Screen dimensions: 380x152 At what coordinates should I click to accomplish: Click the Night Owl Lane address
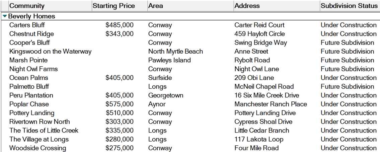pos(257,69)
